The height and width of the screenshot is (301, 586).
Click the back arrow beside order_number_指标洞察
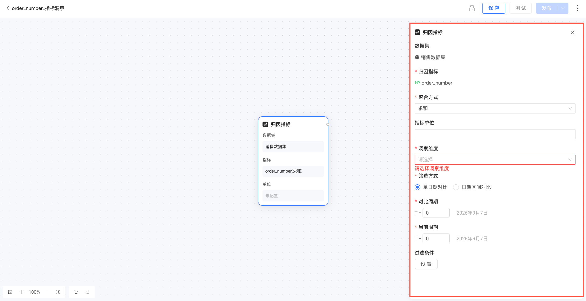point(8,8)
